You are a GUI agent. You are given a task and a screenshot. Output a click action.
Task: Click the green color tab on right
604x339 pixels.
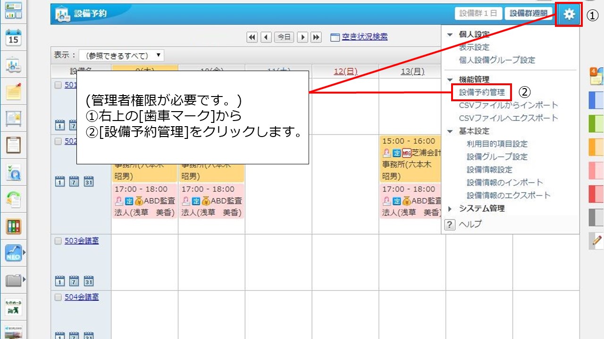596,124
